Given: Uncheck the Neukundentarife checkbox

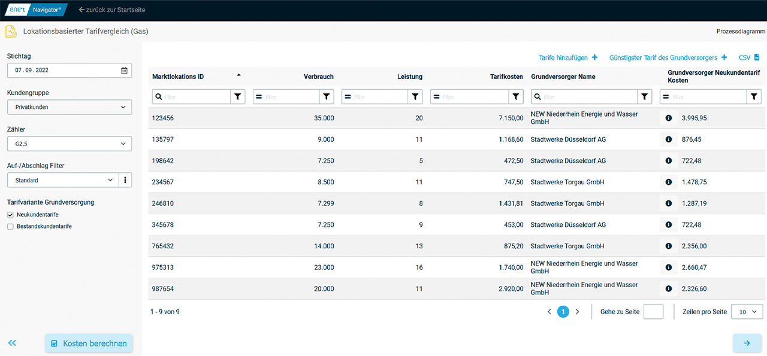Looking at the screenshot, I should click(x=10, y=215).
